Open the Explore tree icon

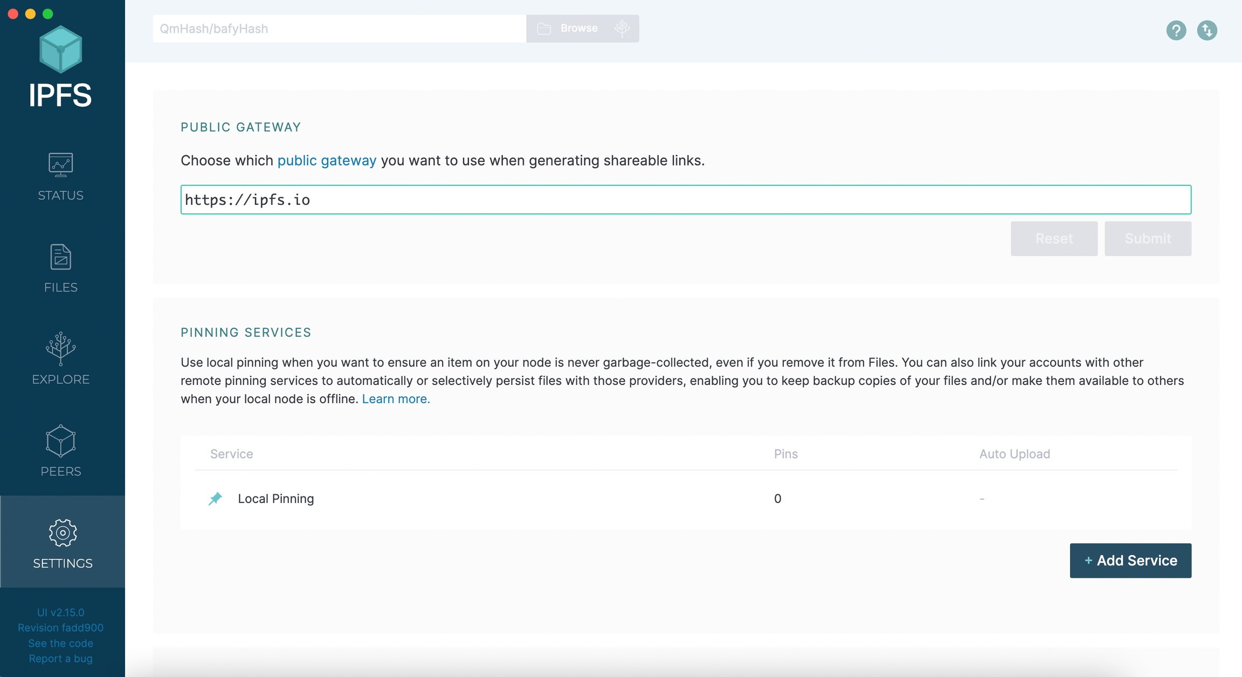click(x=60, y=348)
